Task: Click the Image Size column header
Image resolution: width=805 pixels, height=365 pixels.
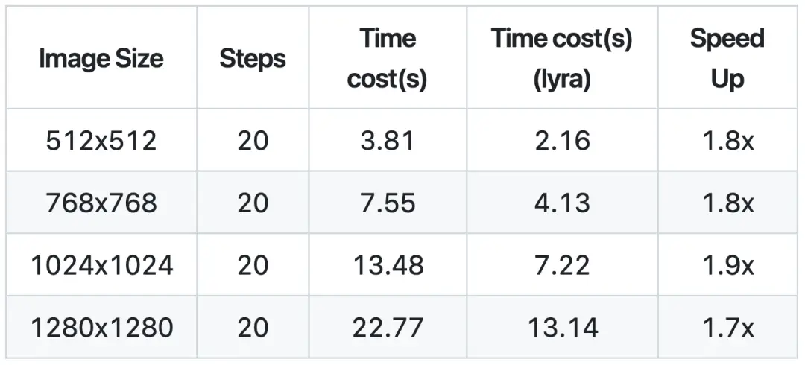Action: [101, 58]
